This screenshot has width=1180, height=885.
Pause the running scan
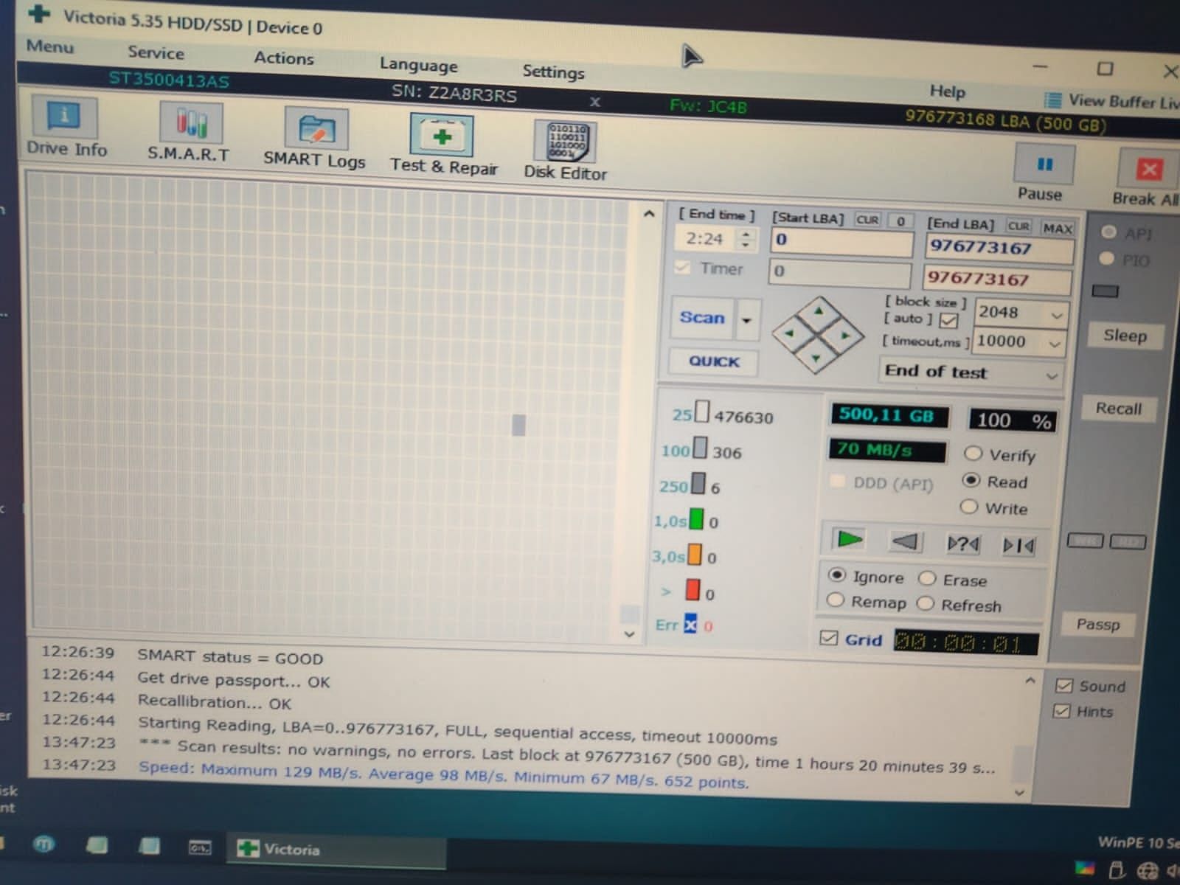1044,164
